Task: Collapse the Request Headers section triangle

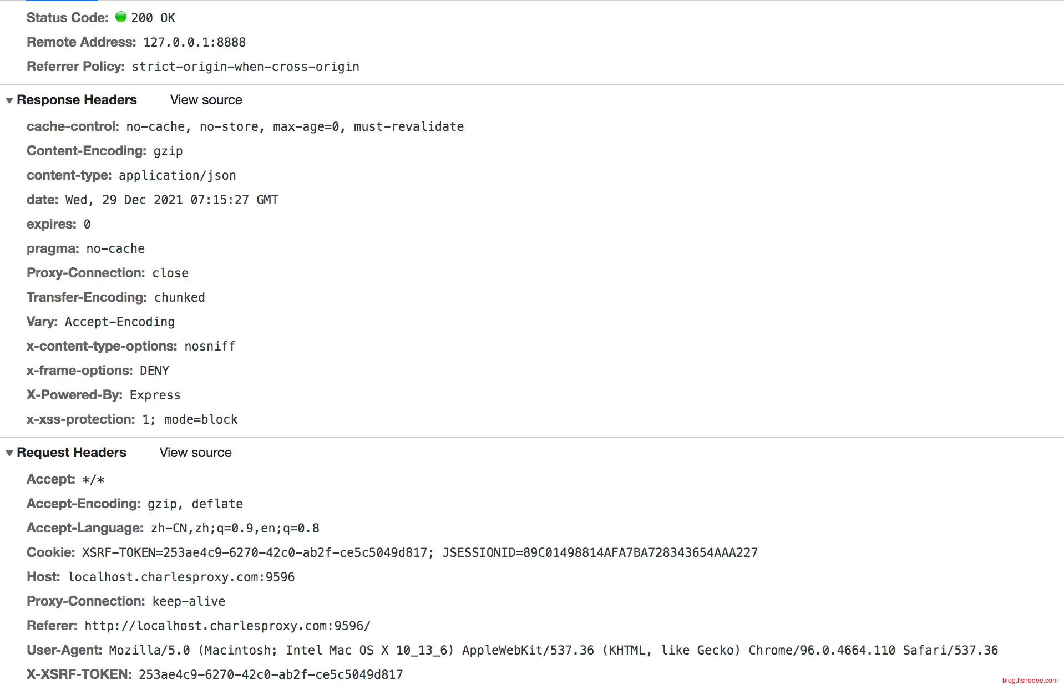Action: [9, 453]
